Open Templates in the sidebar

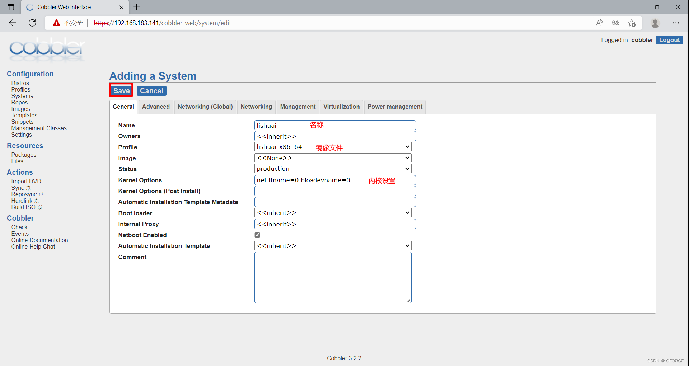pos(24,116)
